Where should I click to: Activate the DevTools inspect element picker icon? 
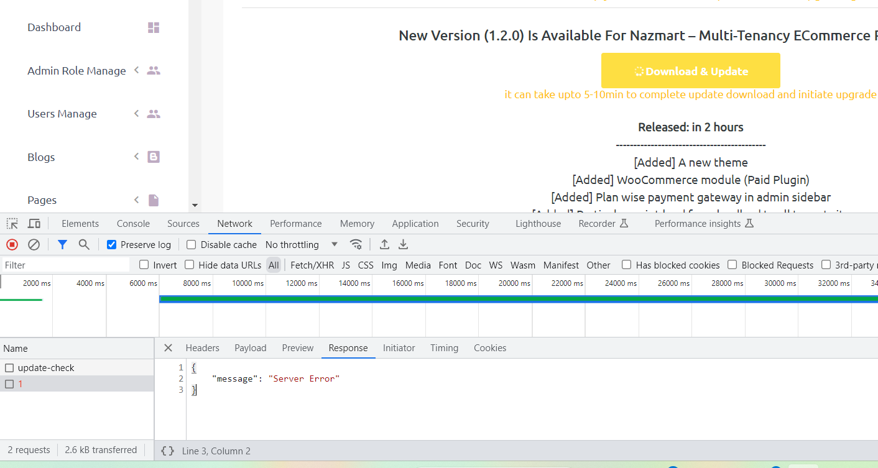click(12, 224)
